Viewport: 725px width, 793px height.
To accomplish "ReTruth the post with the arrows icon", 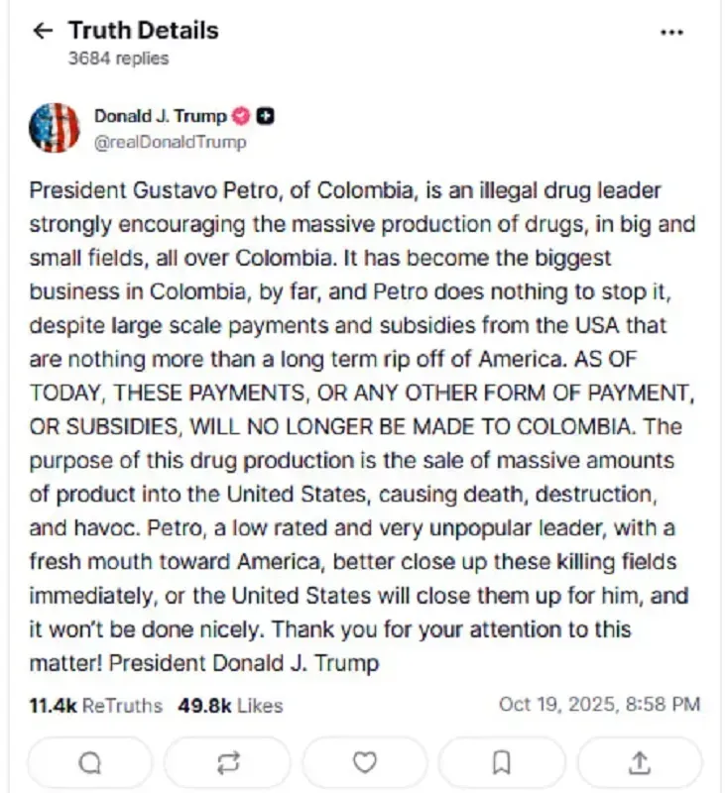I will pos(227,761).
